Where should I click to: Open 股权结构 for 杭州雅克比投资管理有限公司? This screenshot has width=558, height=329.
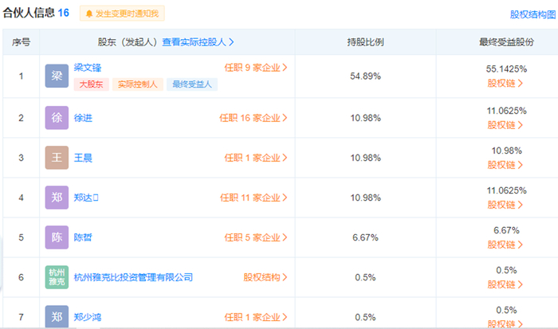265,277
